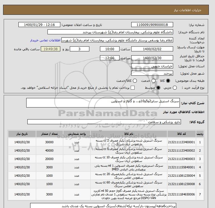This screenshot has height=208, width=215.
Task: Click the نام کالا column header
Action: (x=129, y=134)
